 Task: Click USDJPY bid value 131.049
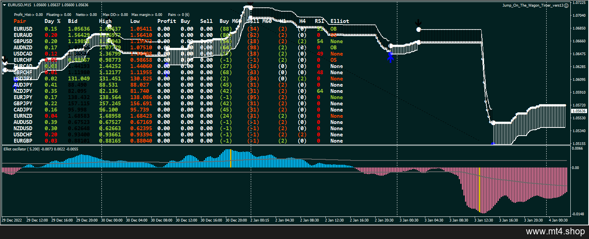tap(79, 79)
